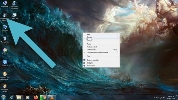Click the Gadgets menu icon

pyautogui.click(x=84, y=63)
